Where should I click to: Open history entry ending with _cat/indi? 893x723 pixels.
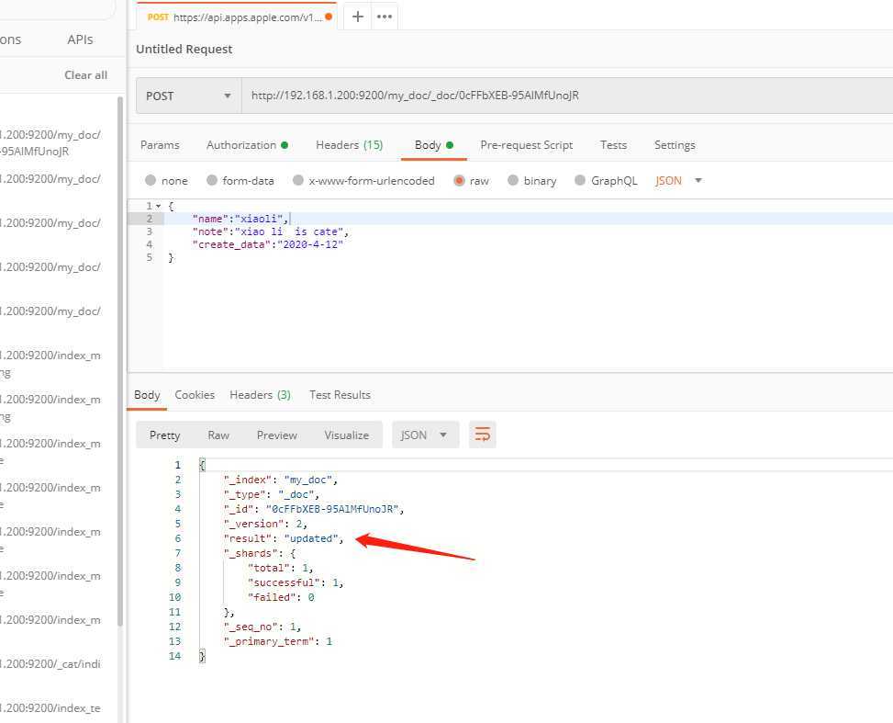pyautogui.click(x=50, y=663)
